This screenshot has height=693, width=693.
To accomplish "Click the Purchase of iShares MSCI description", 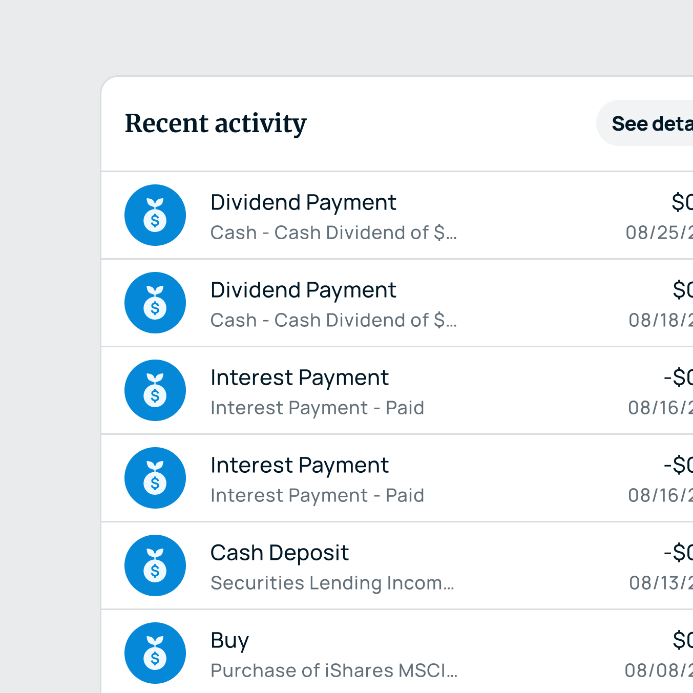I will (334, 670).
